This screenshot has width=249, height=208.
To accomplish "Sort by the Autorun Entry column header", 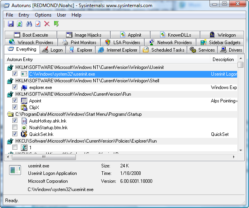I will coord(108,59).
